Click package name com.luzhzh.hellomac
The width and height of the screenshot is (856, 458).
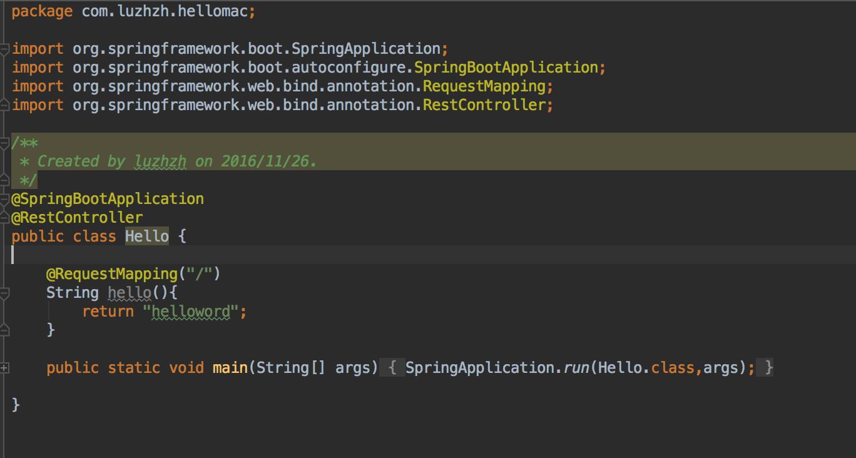[x=165, y=11]
